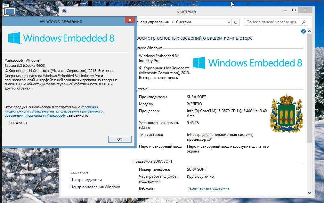Select model value ЖЕЛЕЗО

click(194, 104)
